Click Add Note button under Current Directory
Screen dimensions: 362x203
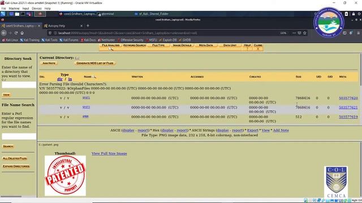coord(49,63)
